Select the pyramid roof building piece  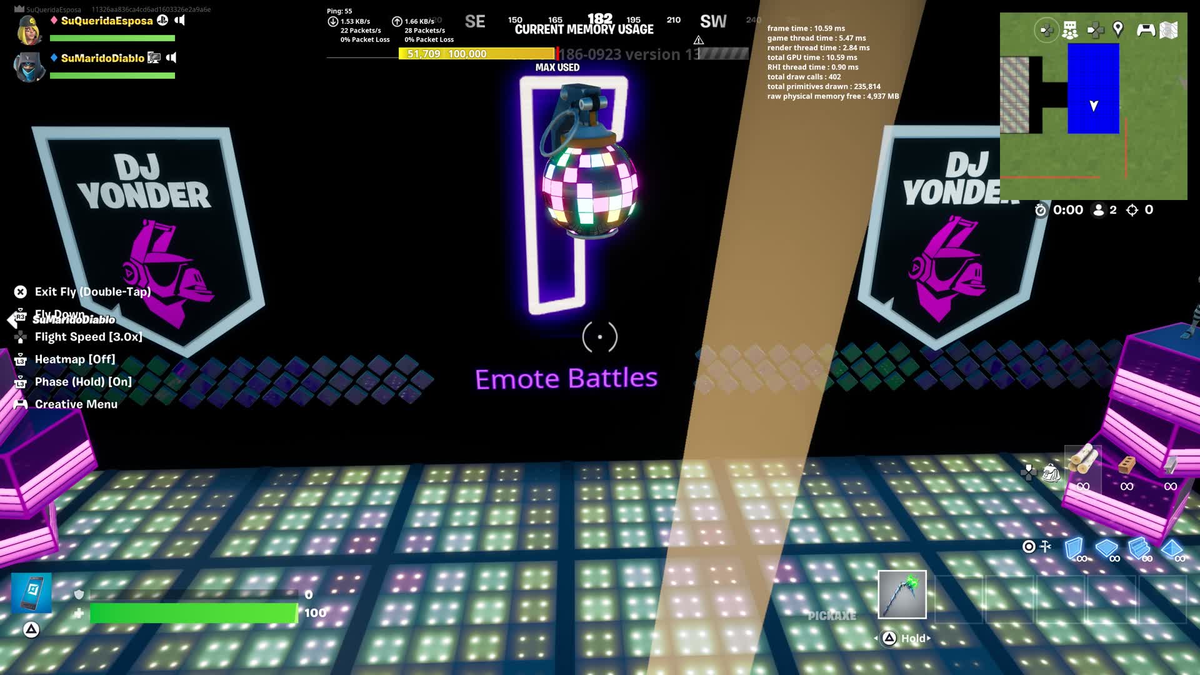coord(1171,549)
